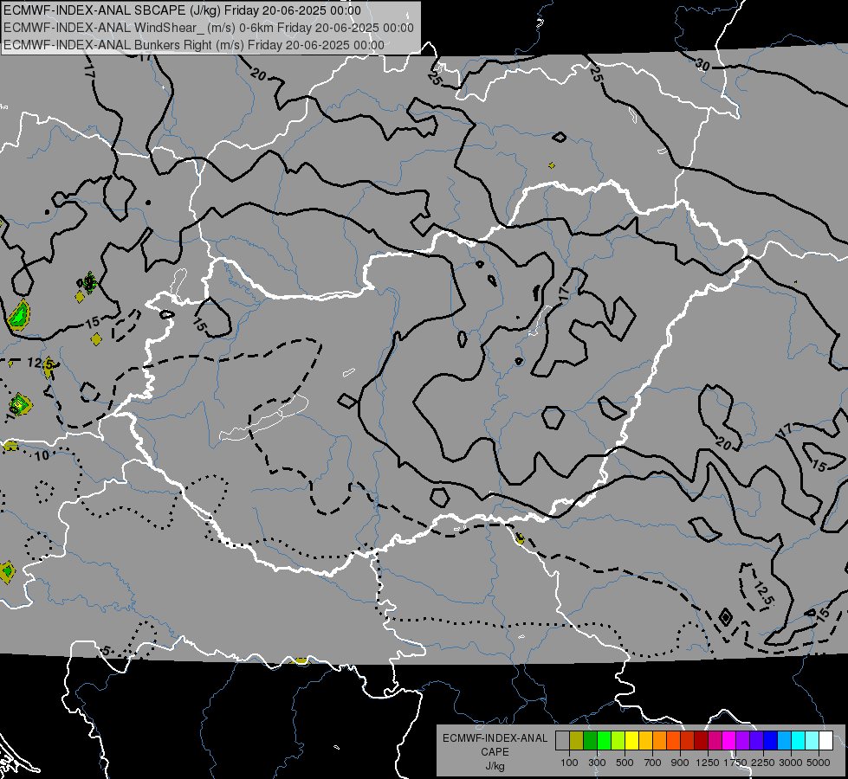The image size is (848, 779).
Task: Click the 1750 legend value
Action: pos(735,763)
